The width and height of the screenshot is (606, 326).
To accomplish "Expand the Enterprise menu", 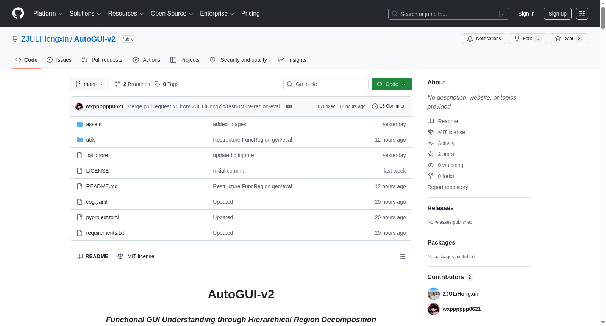I will (x=217, y=14).
